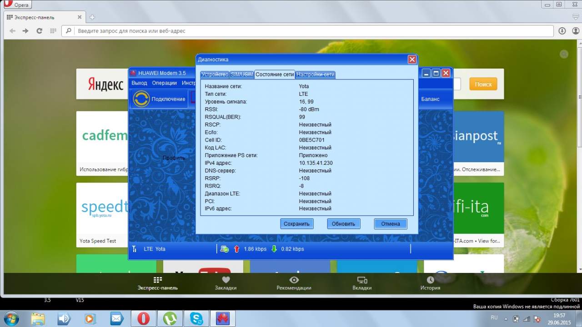This screenshot has height=327, width=582.
Task: Go back in Opera browser
Action: point(12,31)
